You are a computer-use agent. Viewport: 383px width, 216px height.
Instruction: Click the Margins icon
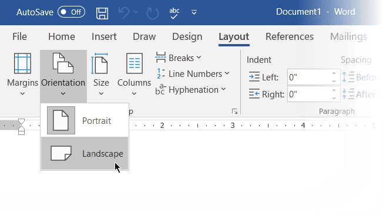point(22,63)
